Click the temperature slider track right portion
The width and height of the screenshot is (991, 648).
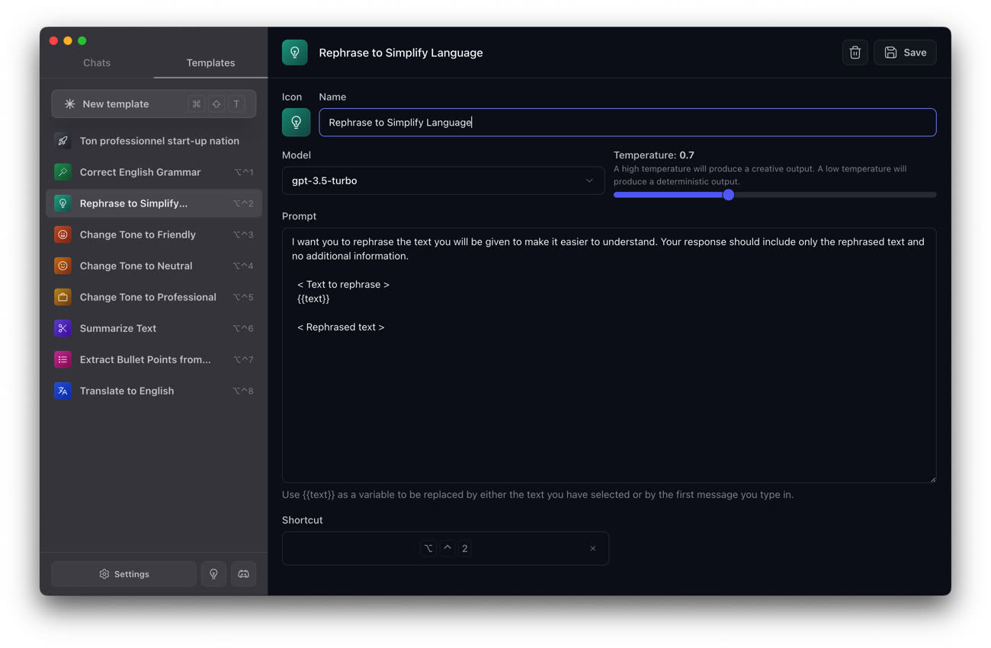(x=835, y=195)
